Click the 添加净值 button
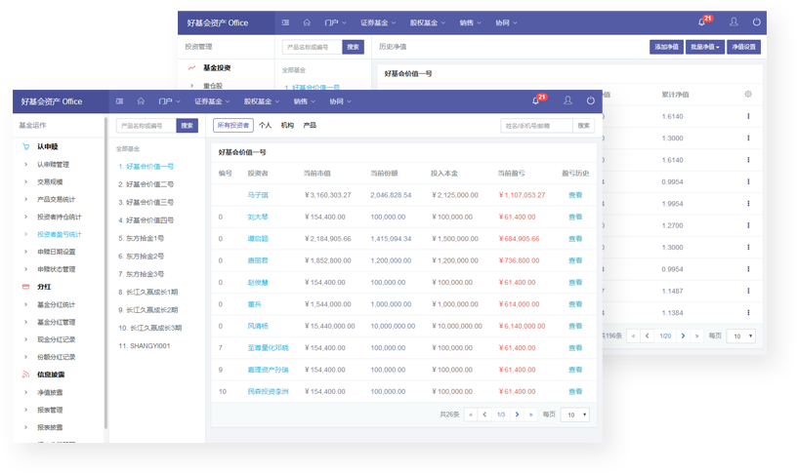 point(666,47)
